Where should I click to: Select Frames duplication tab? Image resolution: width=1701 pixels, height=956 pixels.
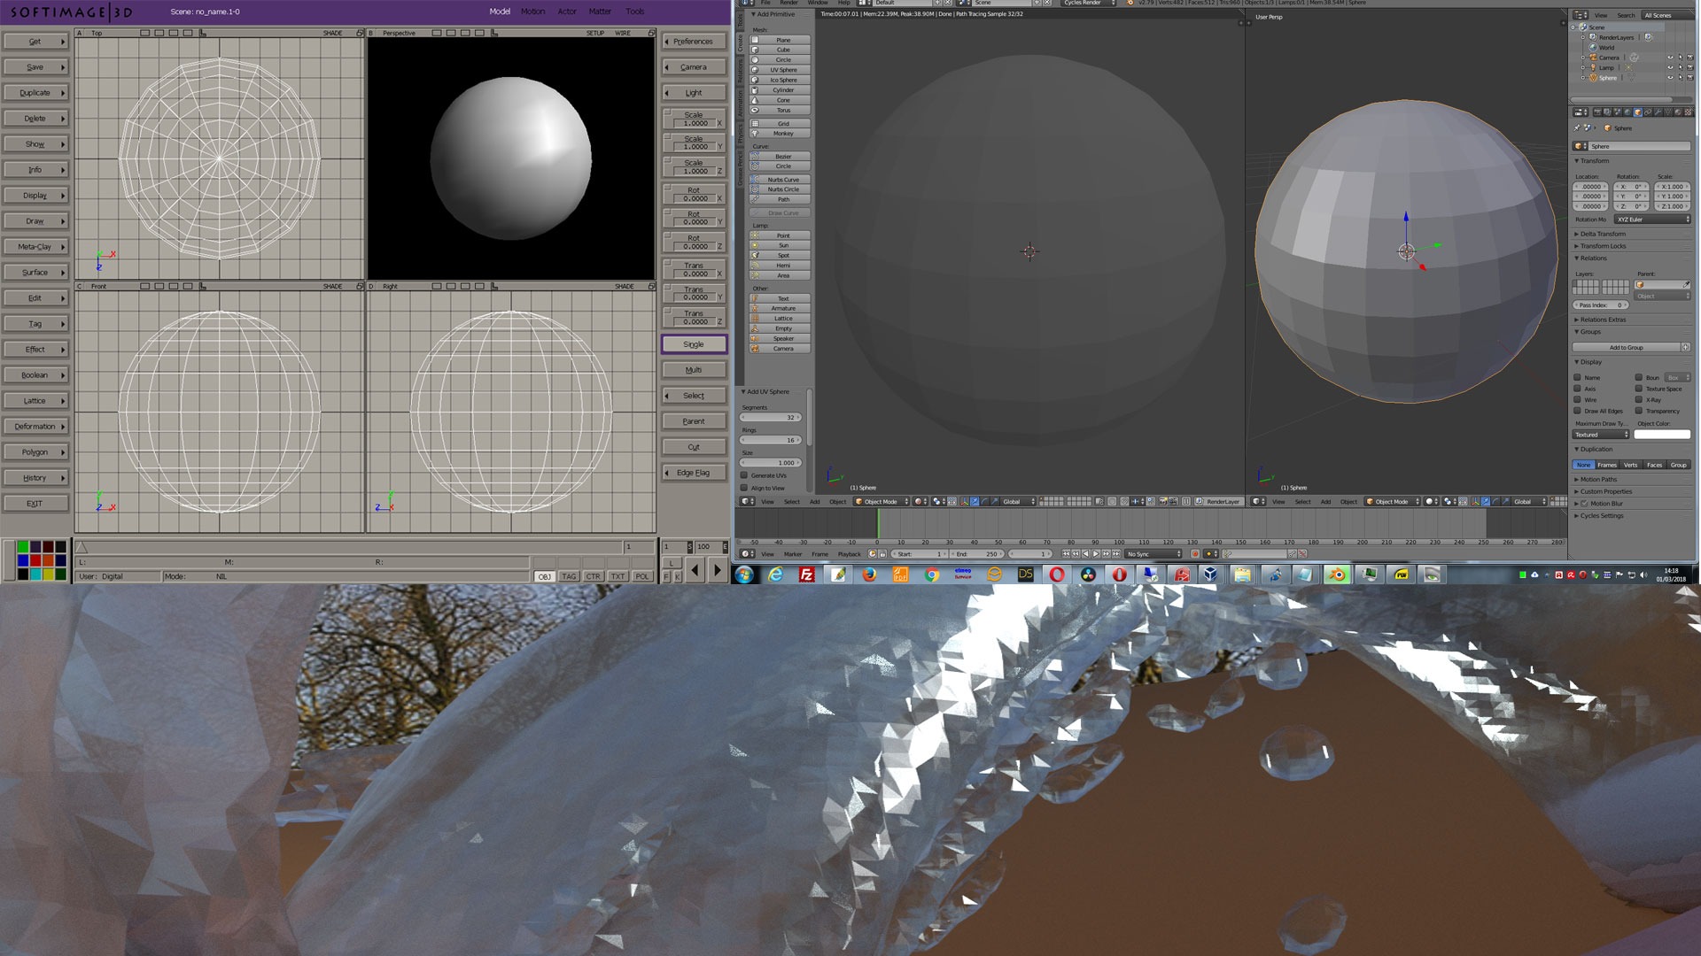coord(1607,465)
